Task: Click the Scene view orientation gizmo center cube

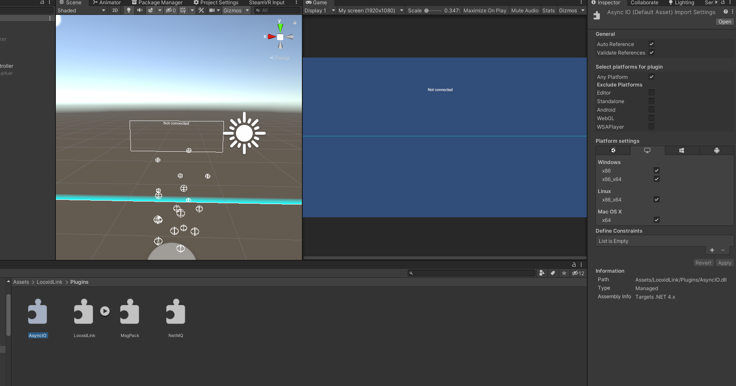Action: tap(280, 37)
